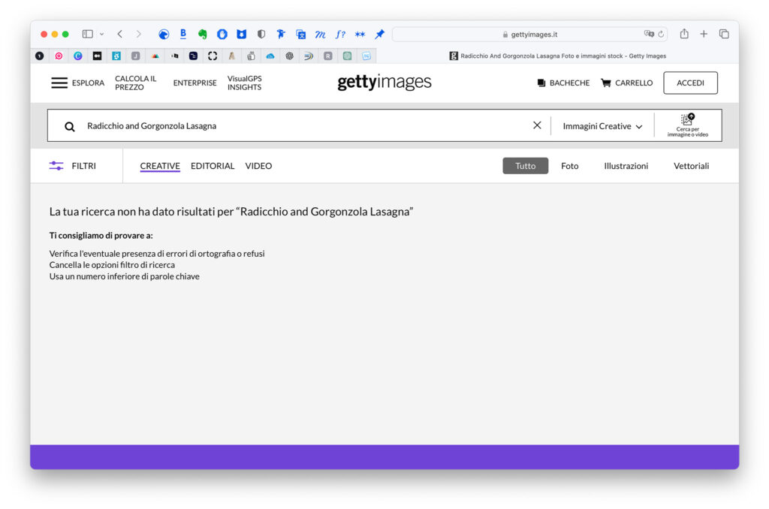
Task: Toggle the Safari sidebar button
Action: point(88,34)
